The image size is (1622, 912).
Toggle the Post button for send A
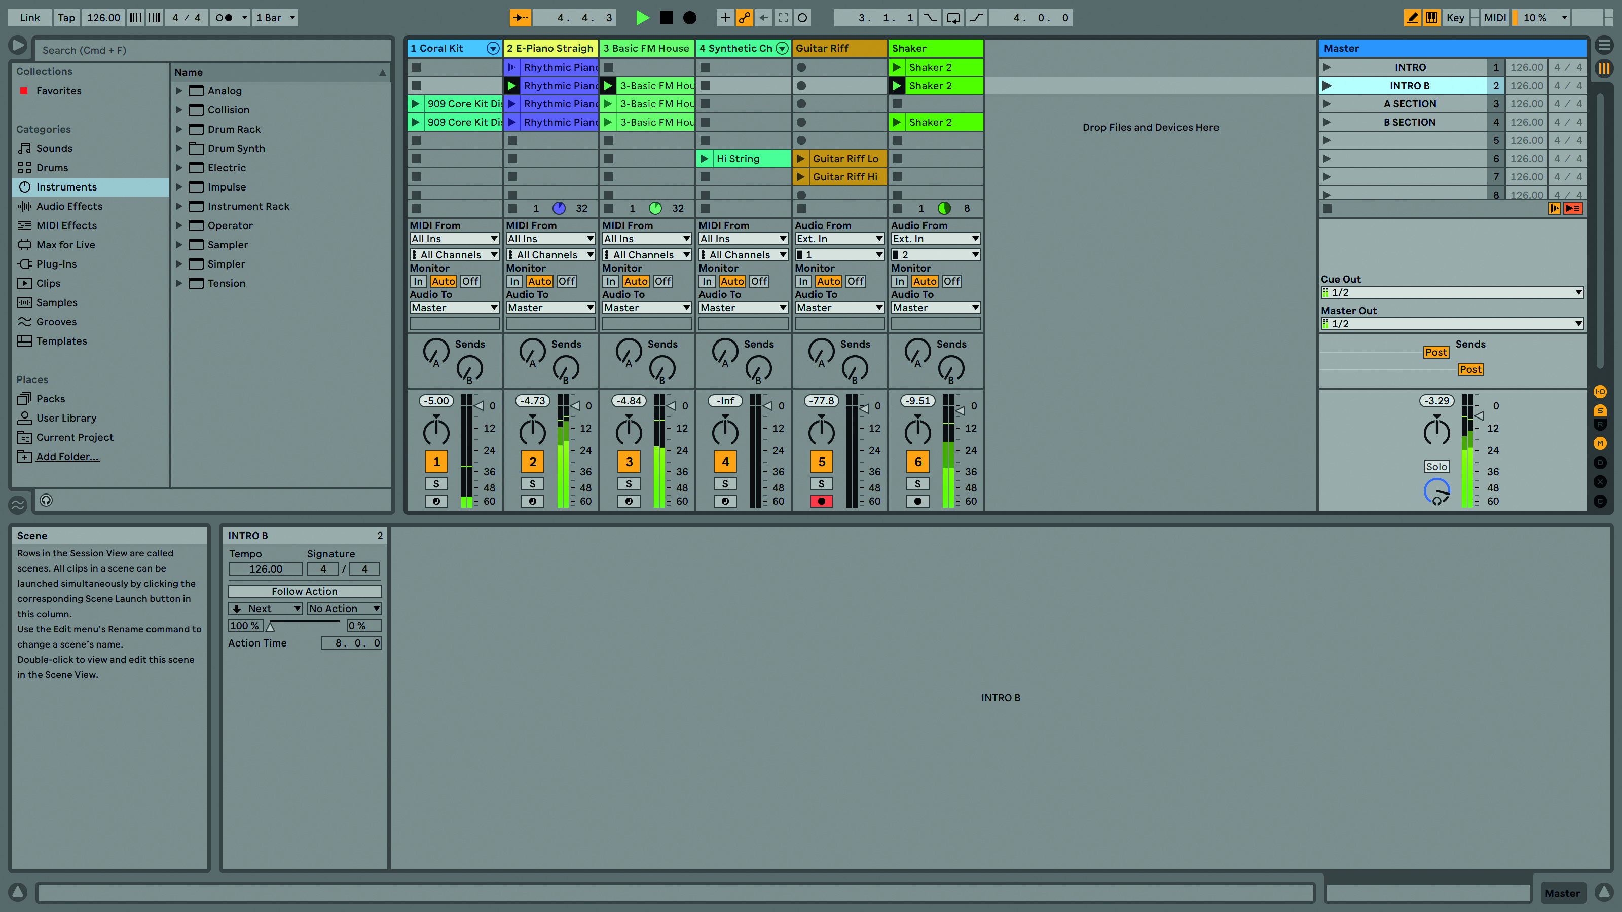[x=1436, y=353]
